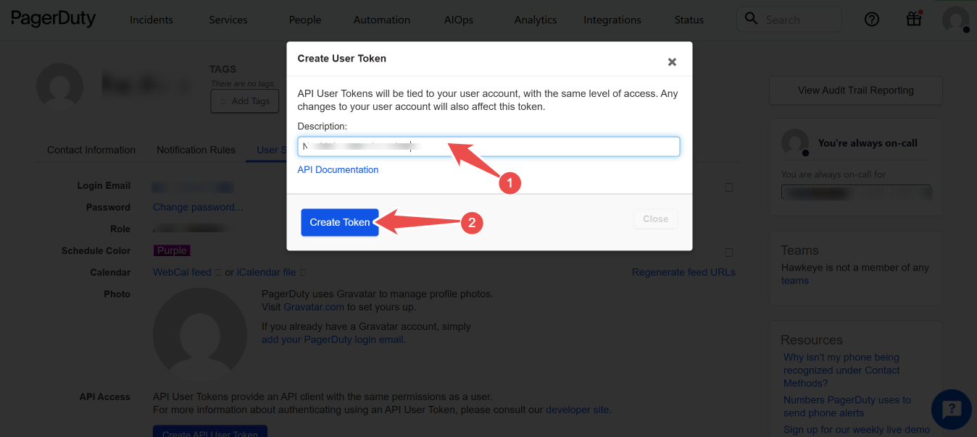Select the Purple schedule color swatch

[x=172, y=251]
